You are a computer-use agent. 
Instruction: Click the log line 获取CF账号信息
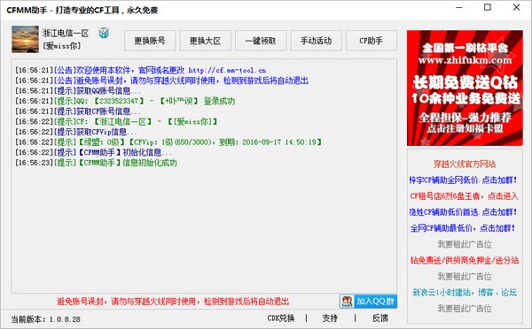point(78,111)
